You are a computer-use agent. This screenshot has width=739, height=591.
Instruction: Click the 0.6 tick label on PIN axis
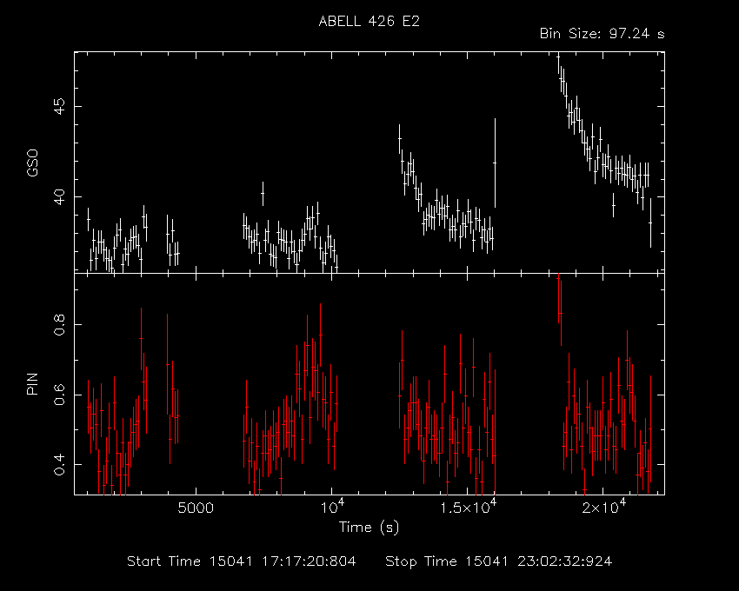coord(60,395)
